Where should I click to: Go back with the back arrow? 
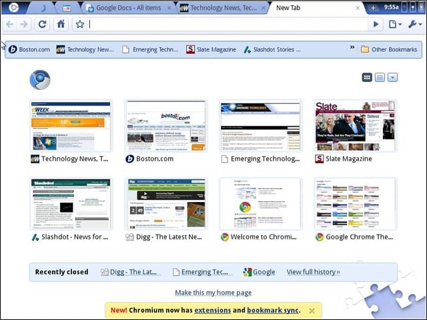tap(9, 24)
